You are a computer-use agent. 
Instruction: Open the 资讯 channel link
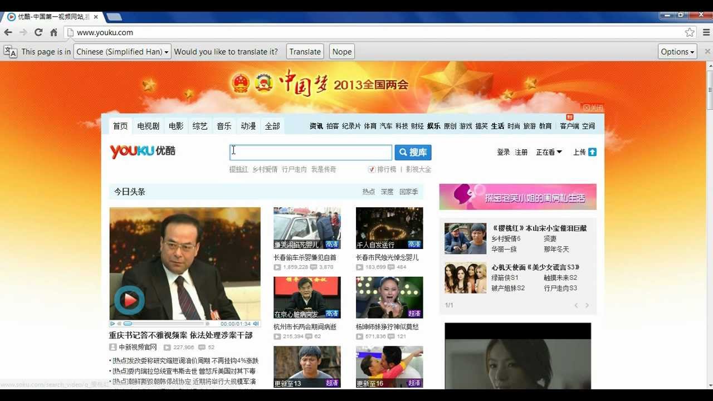tap(316, 126)
